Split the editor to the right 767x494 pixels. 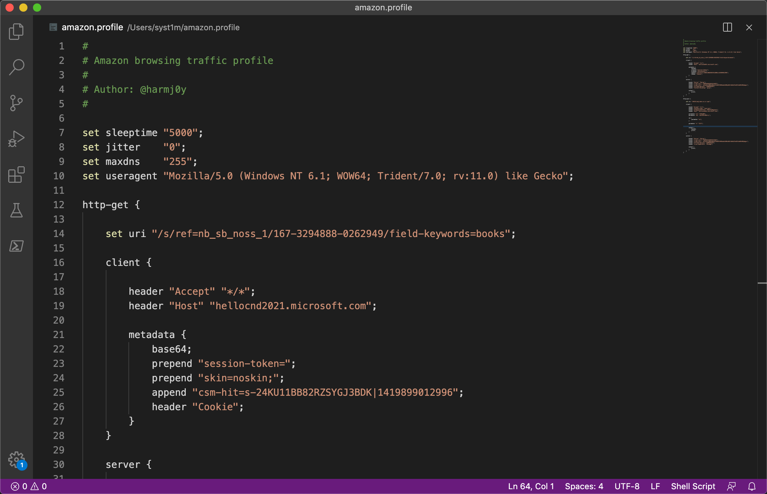(x=727, y=27)
